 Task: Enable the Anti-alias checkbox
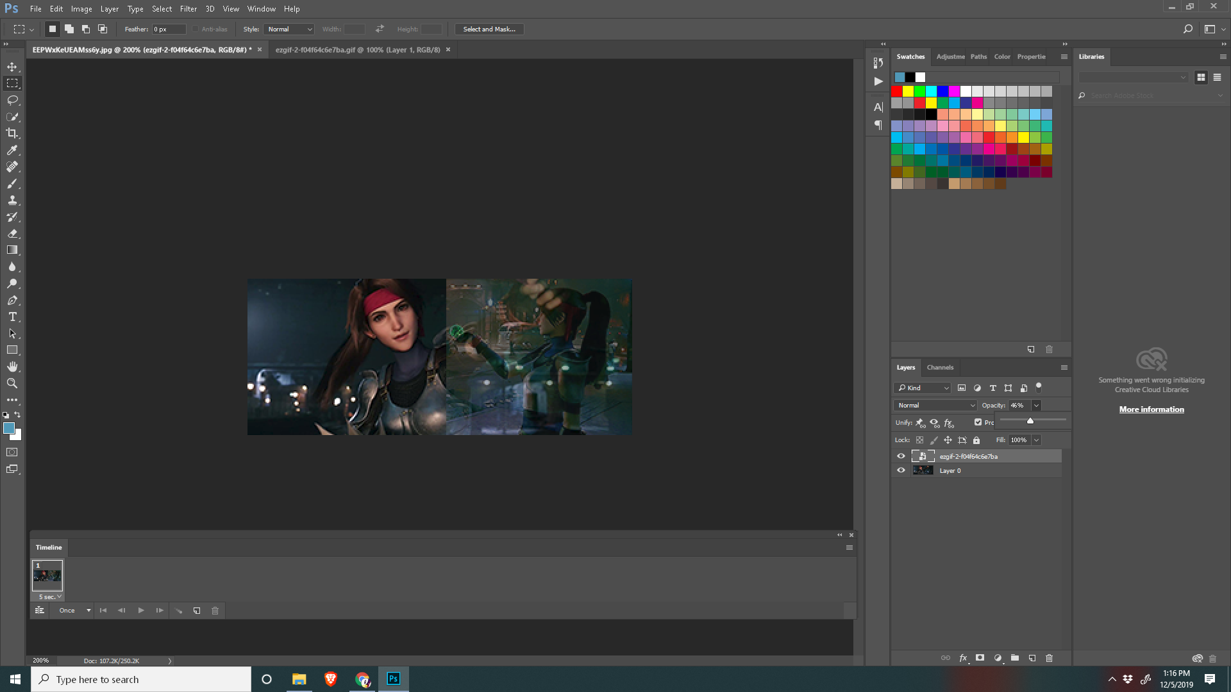coord(197,29)
